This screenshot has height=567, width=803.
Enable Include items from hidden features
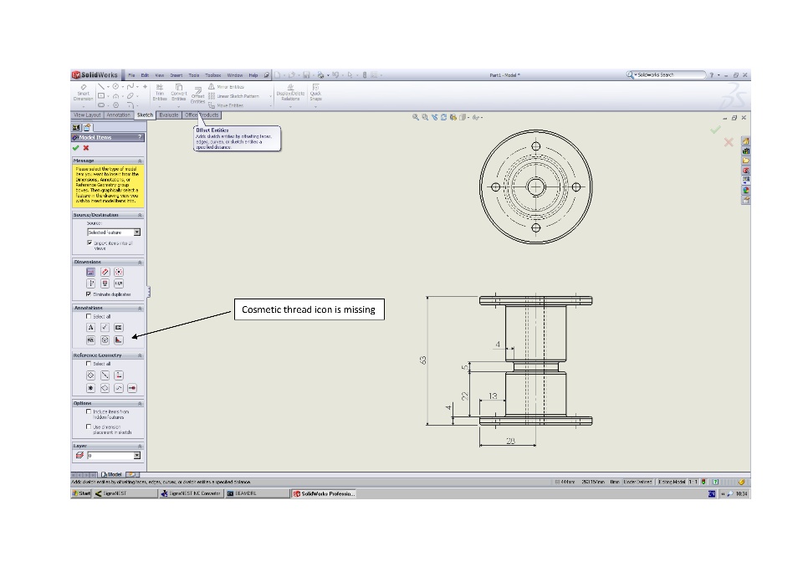click(89, 411)
